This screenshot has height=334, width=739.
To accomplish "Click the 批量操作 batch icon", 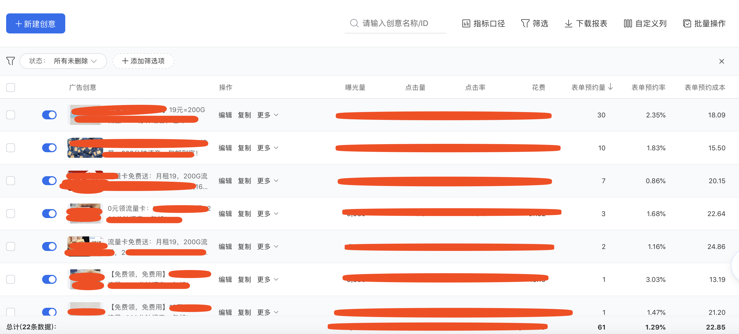I will [687, 23].
